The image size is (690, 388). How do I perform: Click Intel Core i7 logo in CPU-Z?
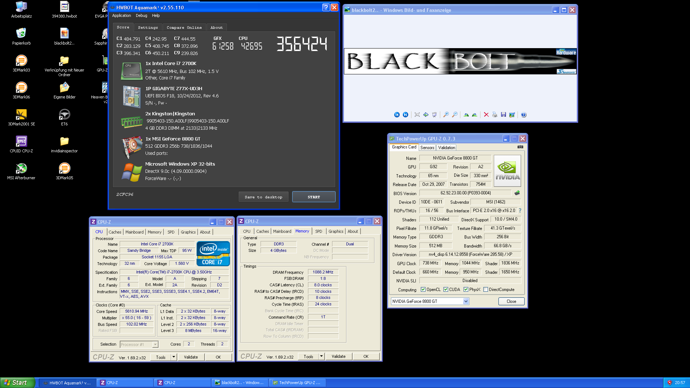pos(213,254)
